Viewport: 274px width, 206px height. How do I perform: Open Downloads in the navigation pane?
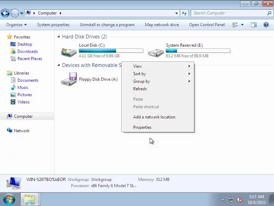tap(27, 51)
